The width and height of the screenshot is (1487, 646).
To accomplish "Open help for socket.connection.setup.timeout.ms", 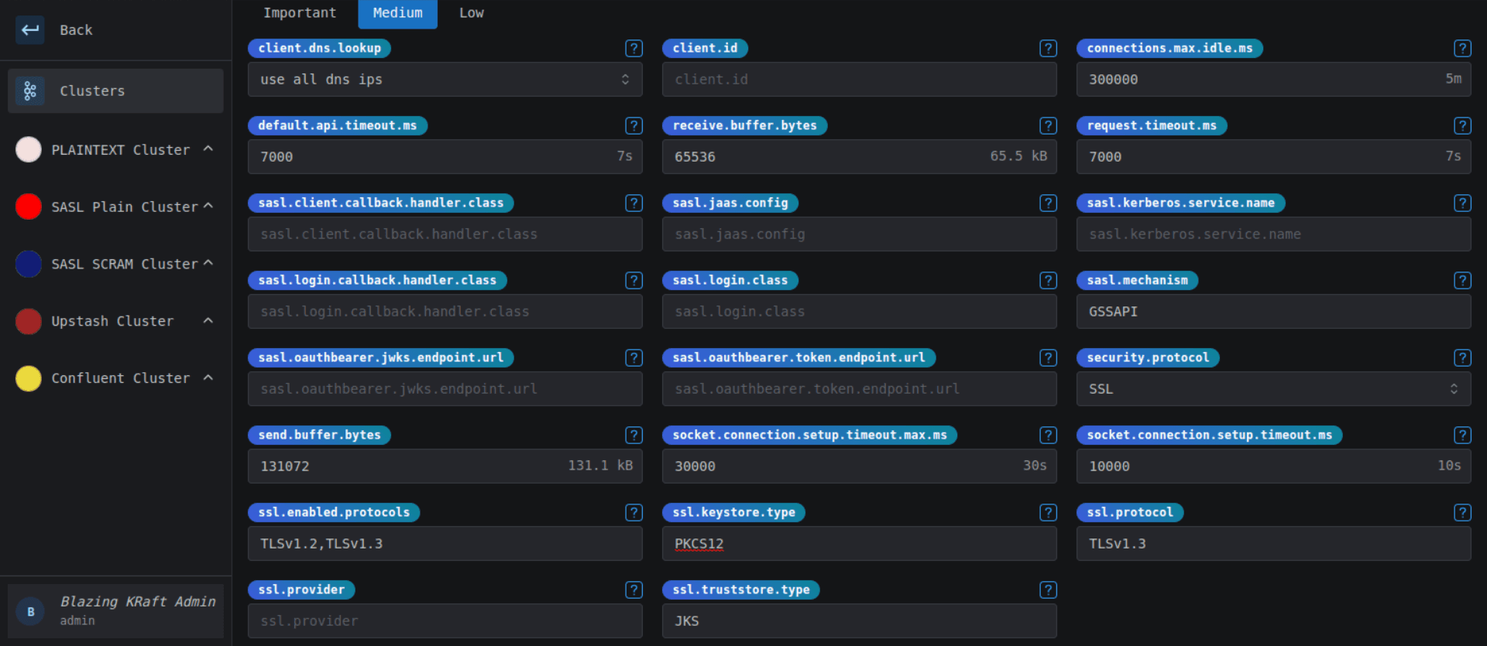I will (x=1462, y=435).
